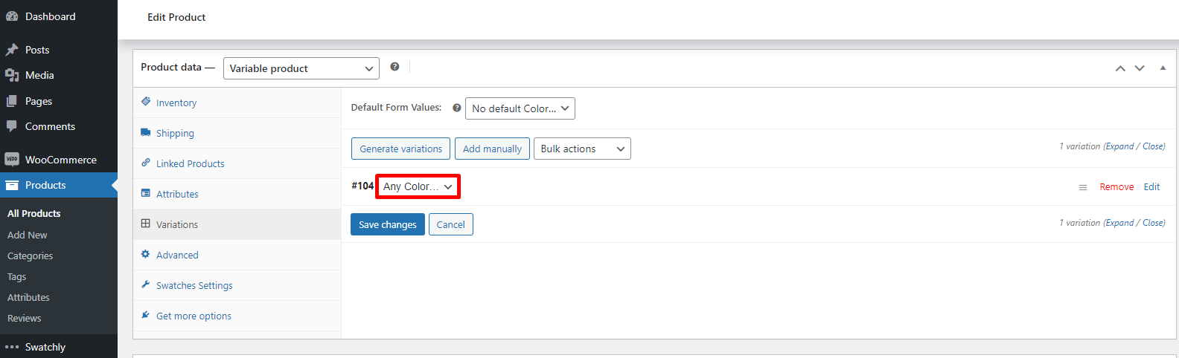Select Any Color dropdown for variation #104
The image size is (1179, 358).
[418, 186]
